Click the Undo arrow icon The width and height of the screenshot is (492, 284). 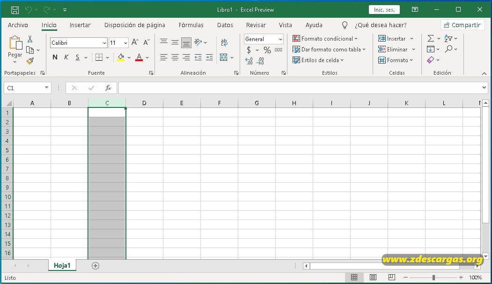(x=29, y=10)
